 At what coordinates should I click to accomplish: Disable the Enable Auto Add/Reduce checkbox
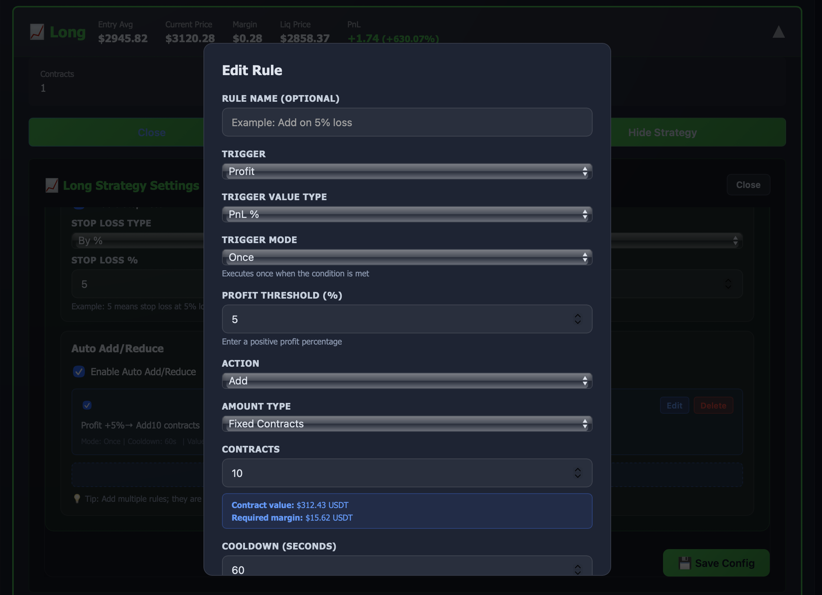(x=79, y=372)
